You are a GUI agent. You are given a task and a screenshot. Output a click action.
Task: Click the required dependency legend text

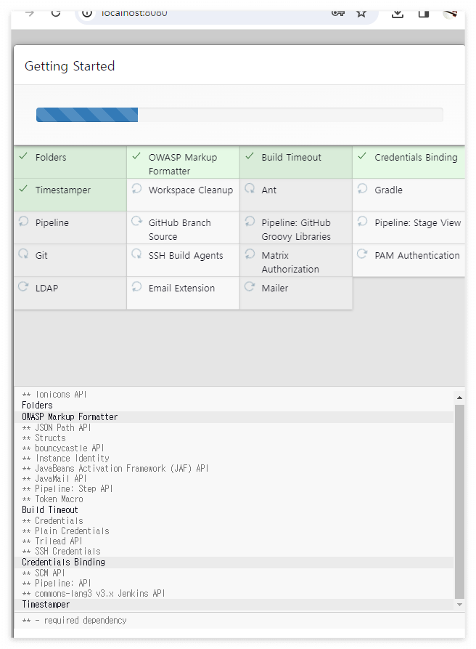(x=74, y=621)
